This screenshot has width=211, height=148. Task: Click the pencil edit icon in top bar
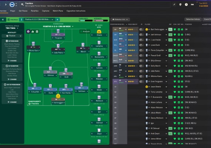click(x=174, y=4)
